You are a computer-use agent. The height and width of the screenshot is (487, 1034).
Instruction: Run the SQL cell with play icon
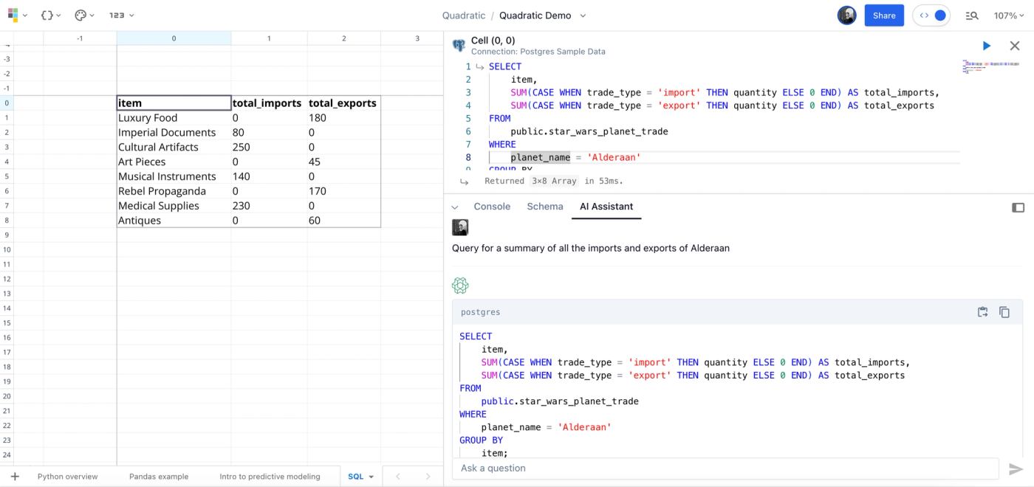(986, 46)
